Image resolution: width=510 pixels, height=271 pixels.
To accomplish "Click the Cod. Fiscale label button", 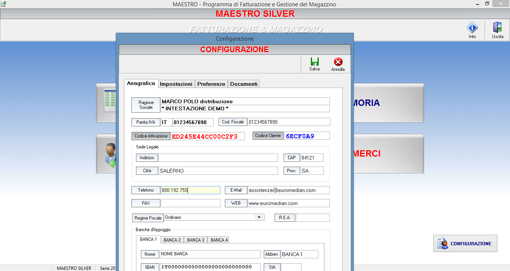I will tap(233, 122).
